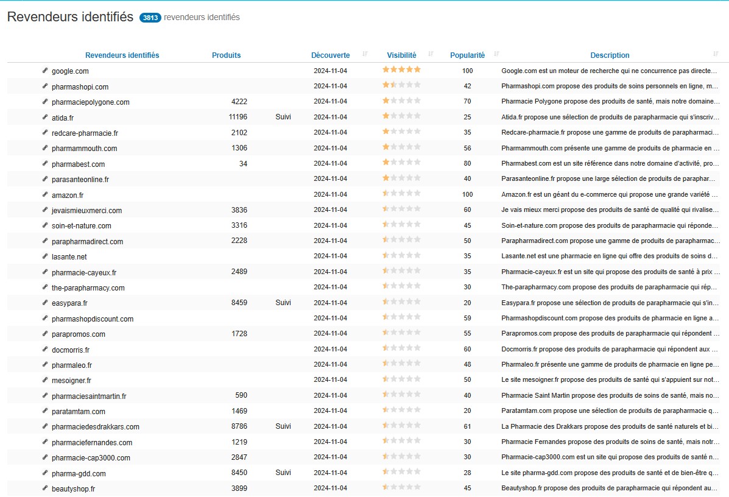Sort by the Description column sort icon

click(x=716, y=54)
